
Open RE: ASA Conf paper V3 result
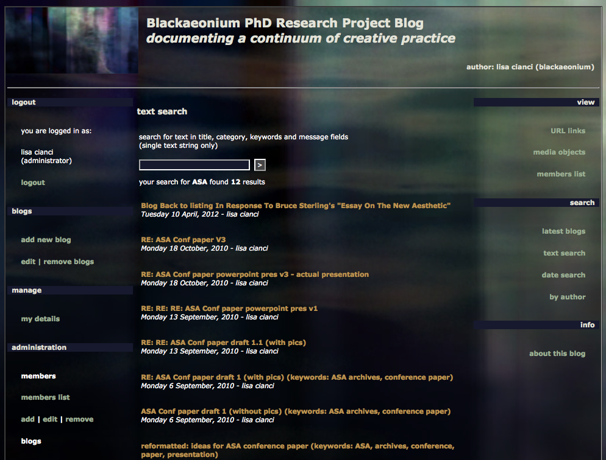pos(183,240)
